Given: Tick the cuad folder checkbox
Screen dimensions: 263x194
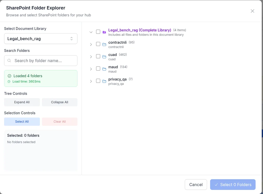Looking at the screenshot, I should point(98,56).
